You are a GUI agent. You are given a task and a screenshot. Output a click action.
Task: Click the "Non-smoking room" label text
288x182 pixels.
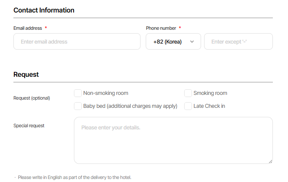click(106, 93)
